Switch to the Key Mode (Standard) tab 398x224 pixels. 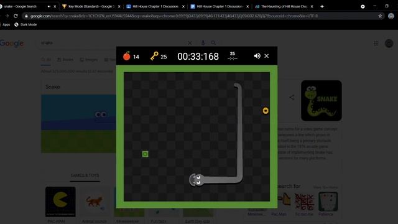[91, 6]
